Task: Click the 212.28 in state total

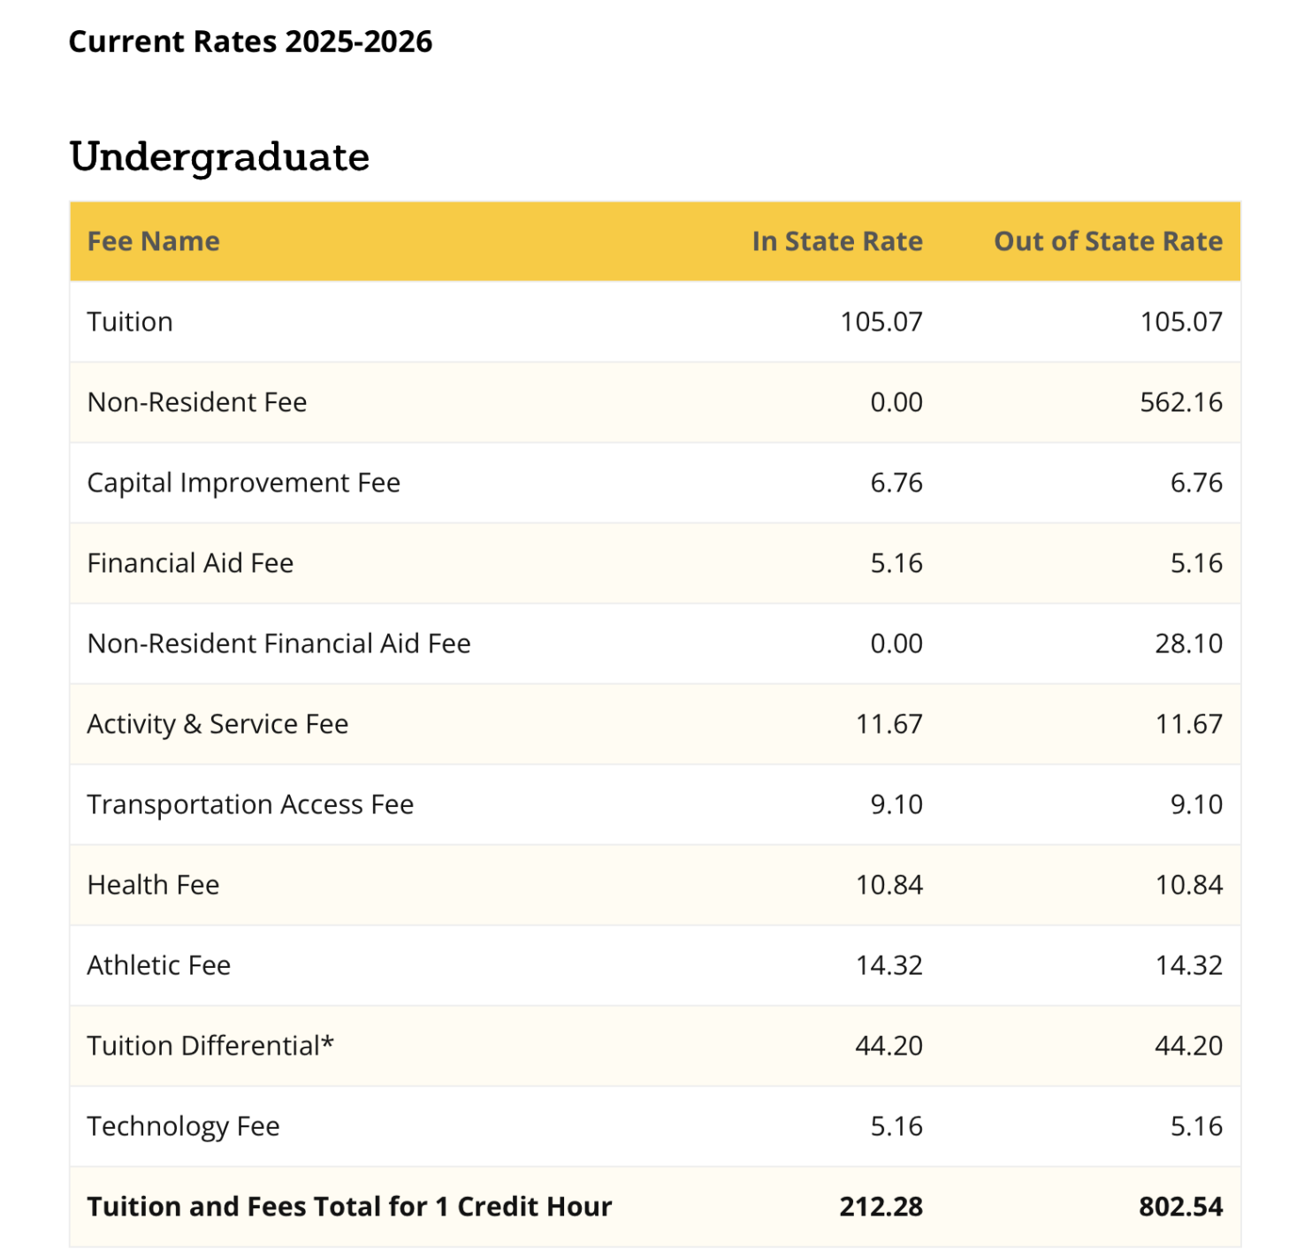Action: [881, 1207]
